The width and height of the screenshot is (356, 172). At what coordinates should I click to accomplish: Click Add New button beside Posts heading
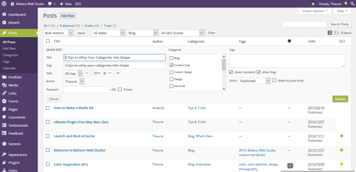click(x=68, y=16)
